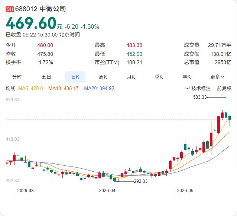This screenshot has width=237, height=216.
Task: Click the 总市值 value 2953亿
Action: click(223, 62)
